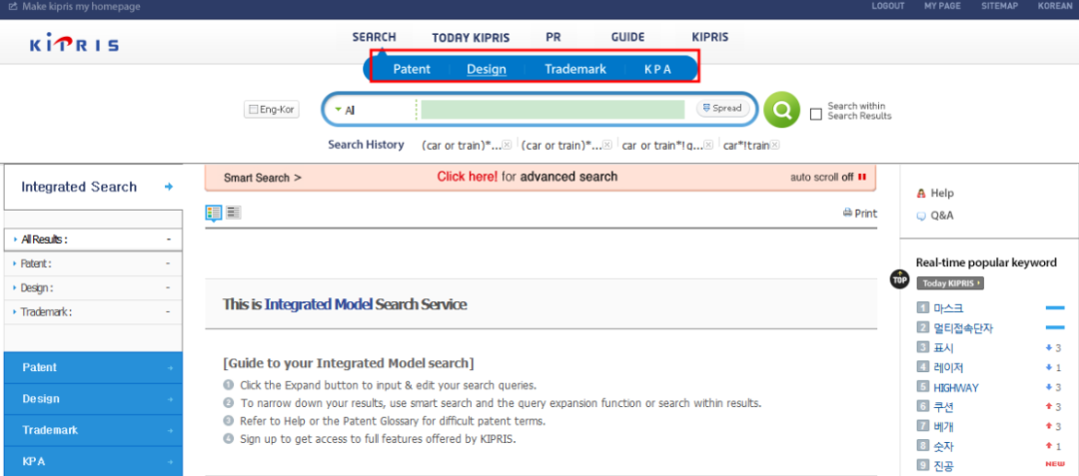Open Help in the right panel

click(935, 193)
